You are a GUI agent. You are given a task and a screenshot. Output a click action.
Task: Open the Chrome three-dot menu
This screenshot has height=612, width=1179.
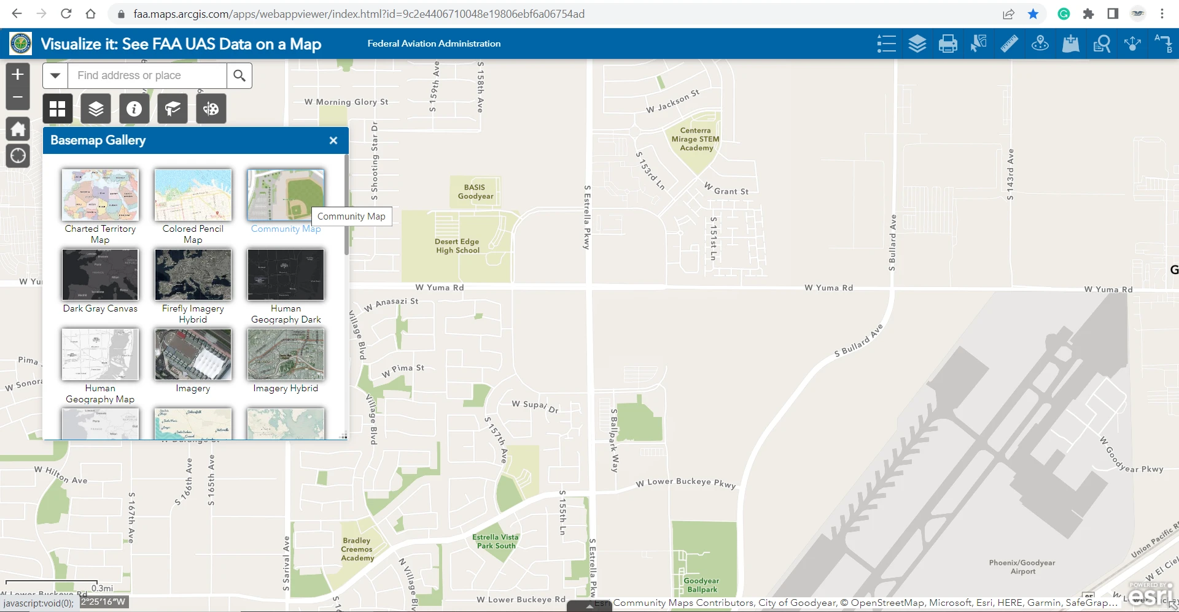pyautogui.click(x=1162, y=13)
